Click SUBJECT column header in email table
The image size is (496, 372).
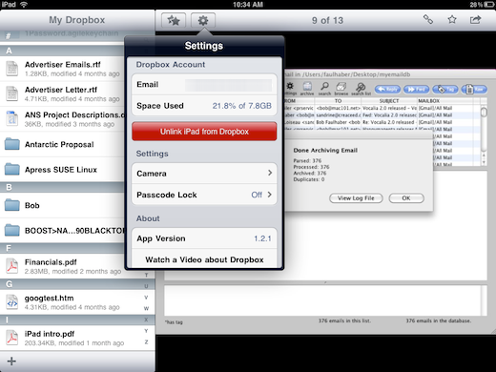[389, 101]
